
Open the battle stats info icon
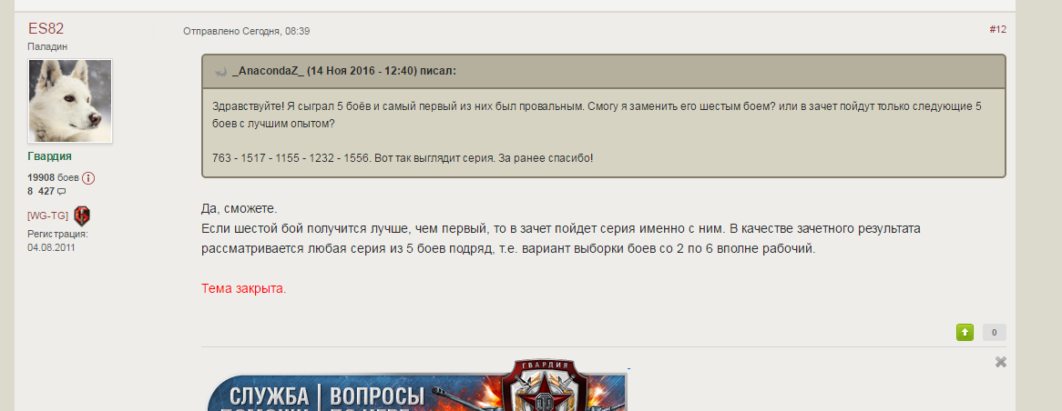(88, 178)
